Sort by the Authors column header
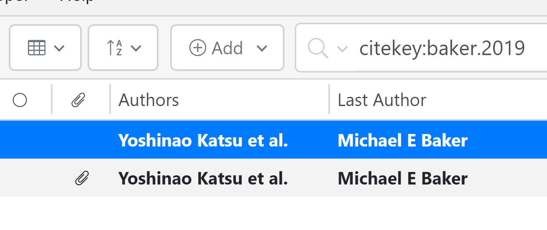Screen dimensions: 547x230 click(149, 100)
